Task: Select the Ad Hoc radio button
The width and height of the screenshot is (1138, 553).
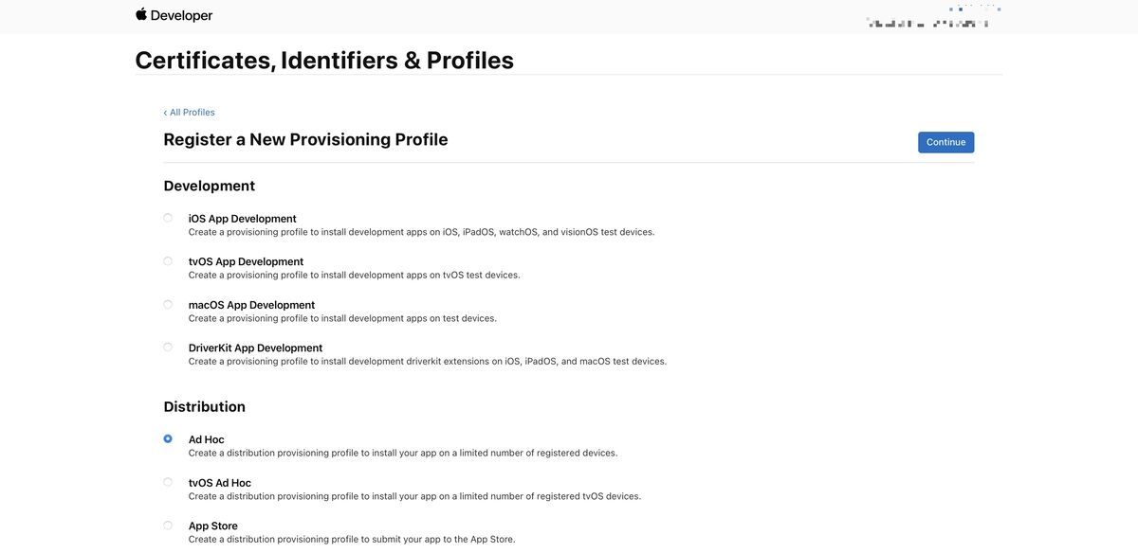Action: point(168,438)
